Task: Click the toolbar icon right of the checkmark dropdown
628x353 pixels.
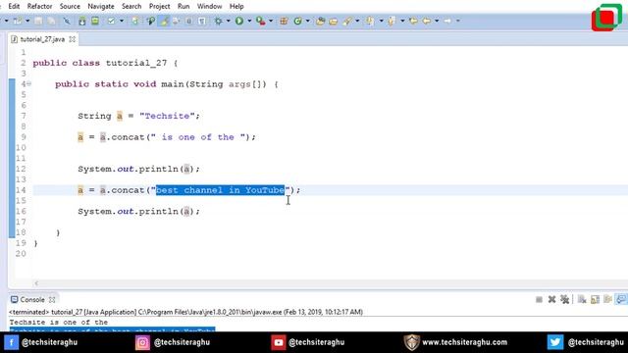Action: (x=135, y=21)
